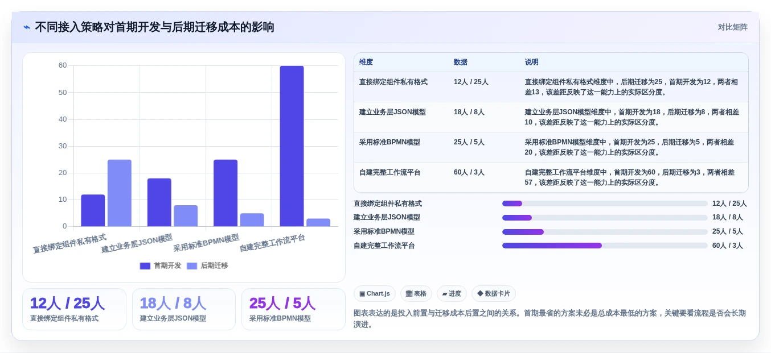The image size is (771, 353).
Task: Click the summary paragraph starting 图表表达的是
Action: [x=549, y=319]
